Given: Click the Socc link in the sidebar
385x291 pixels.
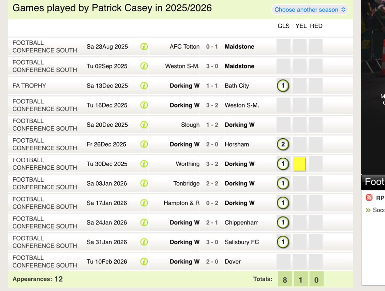Looking at the screenshot, I should coord(379,210).
